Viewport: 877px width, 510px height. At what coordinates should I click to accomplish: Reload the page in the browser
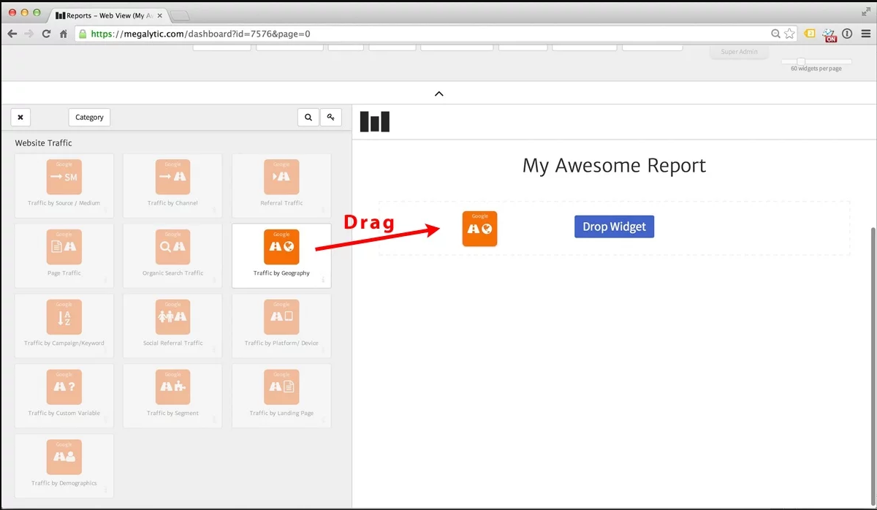click(47, 34)
